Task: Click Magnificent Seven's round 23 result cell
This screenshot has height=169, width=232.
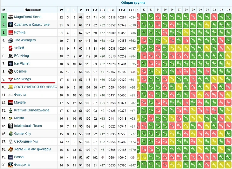Action: pyautogui.click(x=151, y=17)
